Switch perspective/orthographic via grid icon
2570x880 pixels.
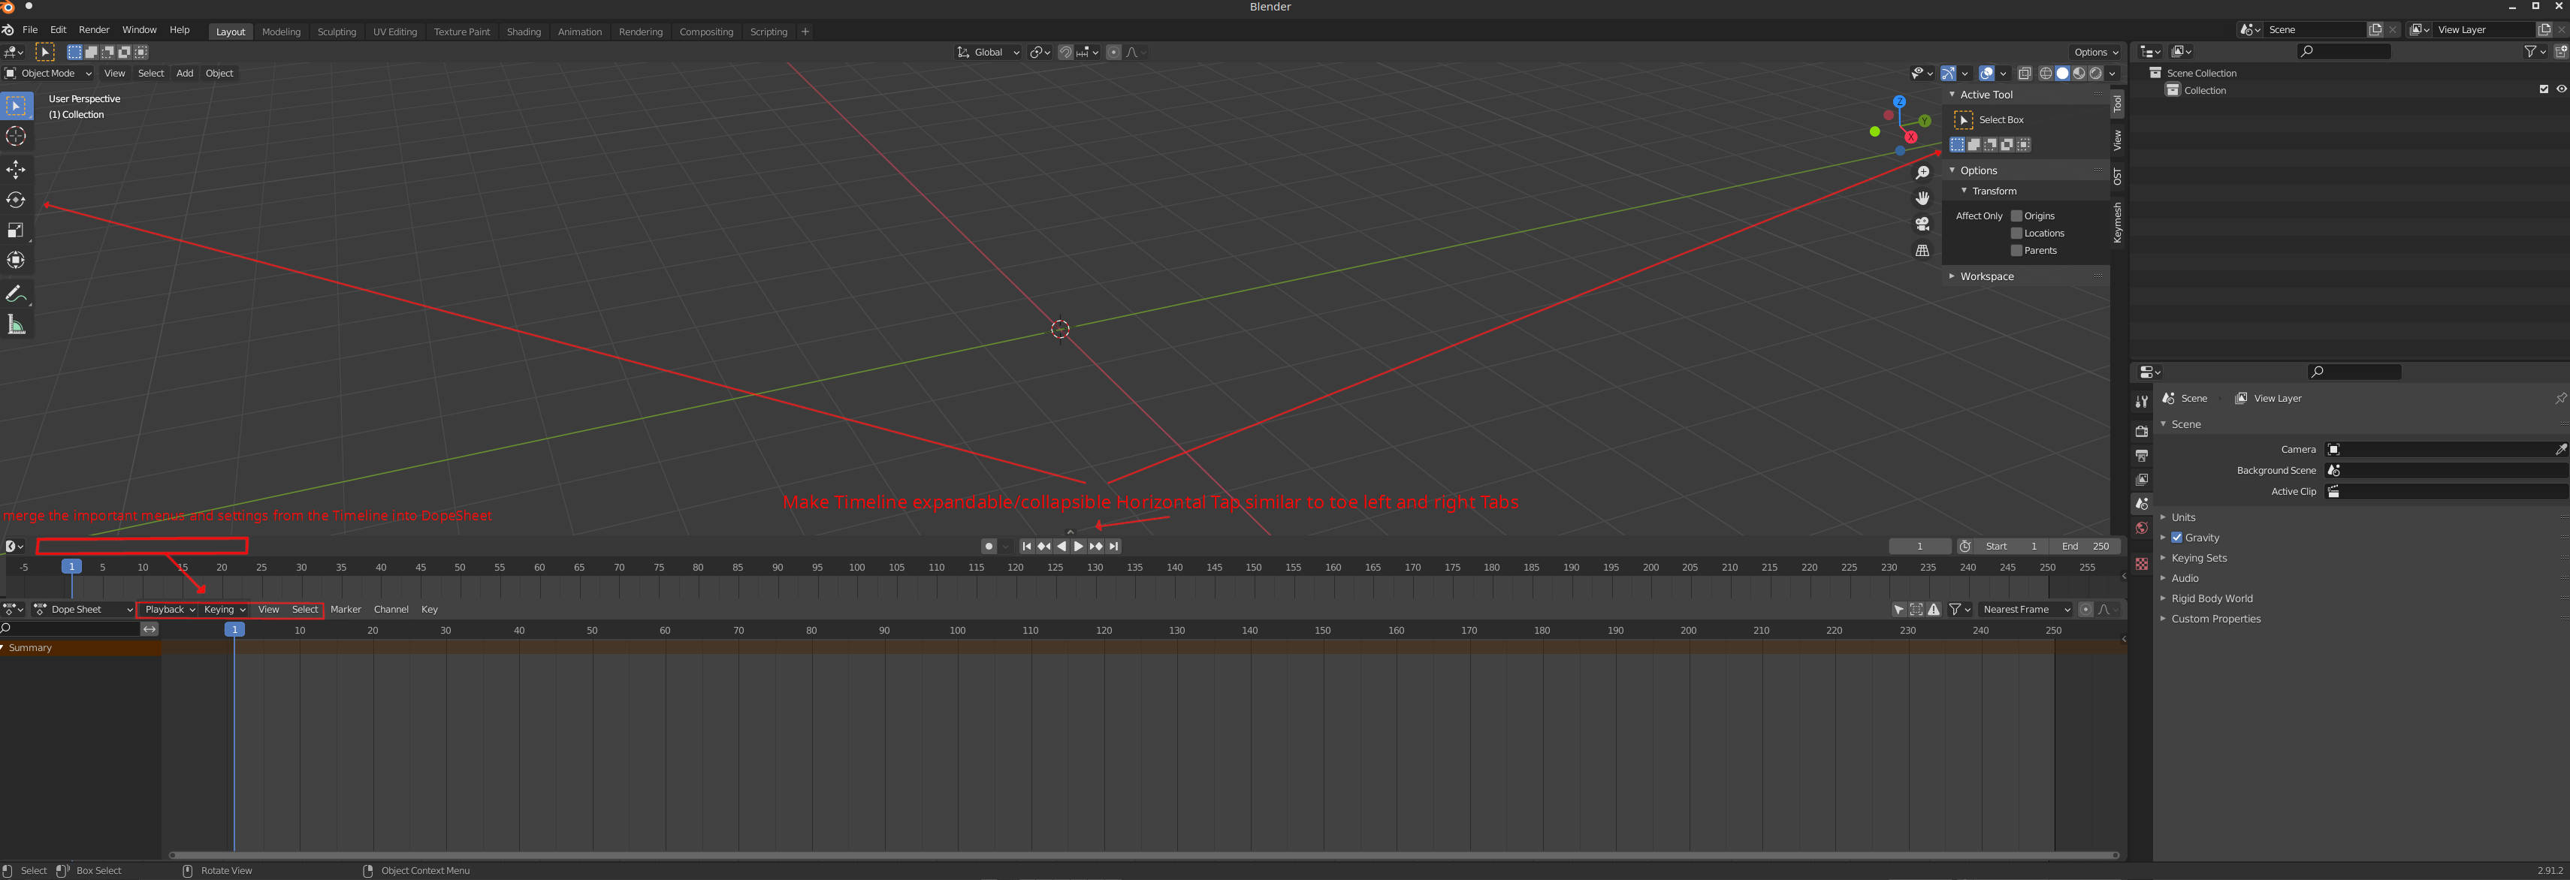coord(1922,250)
